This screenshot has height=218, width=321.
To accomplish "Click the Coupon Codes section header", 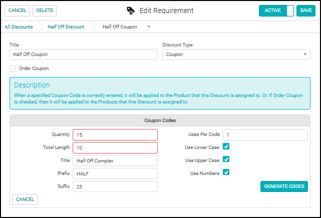I will click(x=160, y=120).
